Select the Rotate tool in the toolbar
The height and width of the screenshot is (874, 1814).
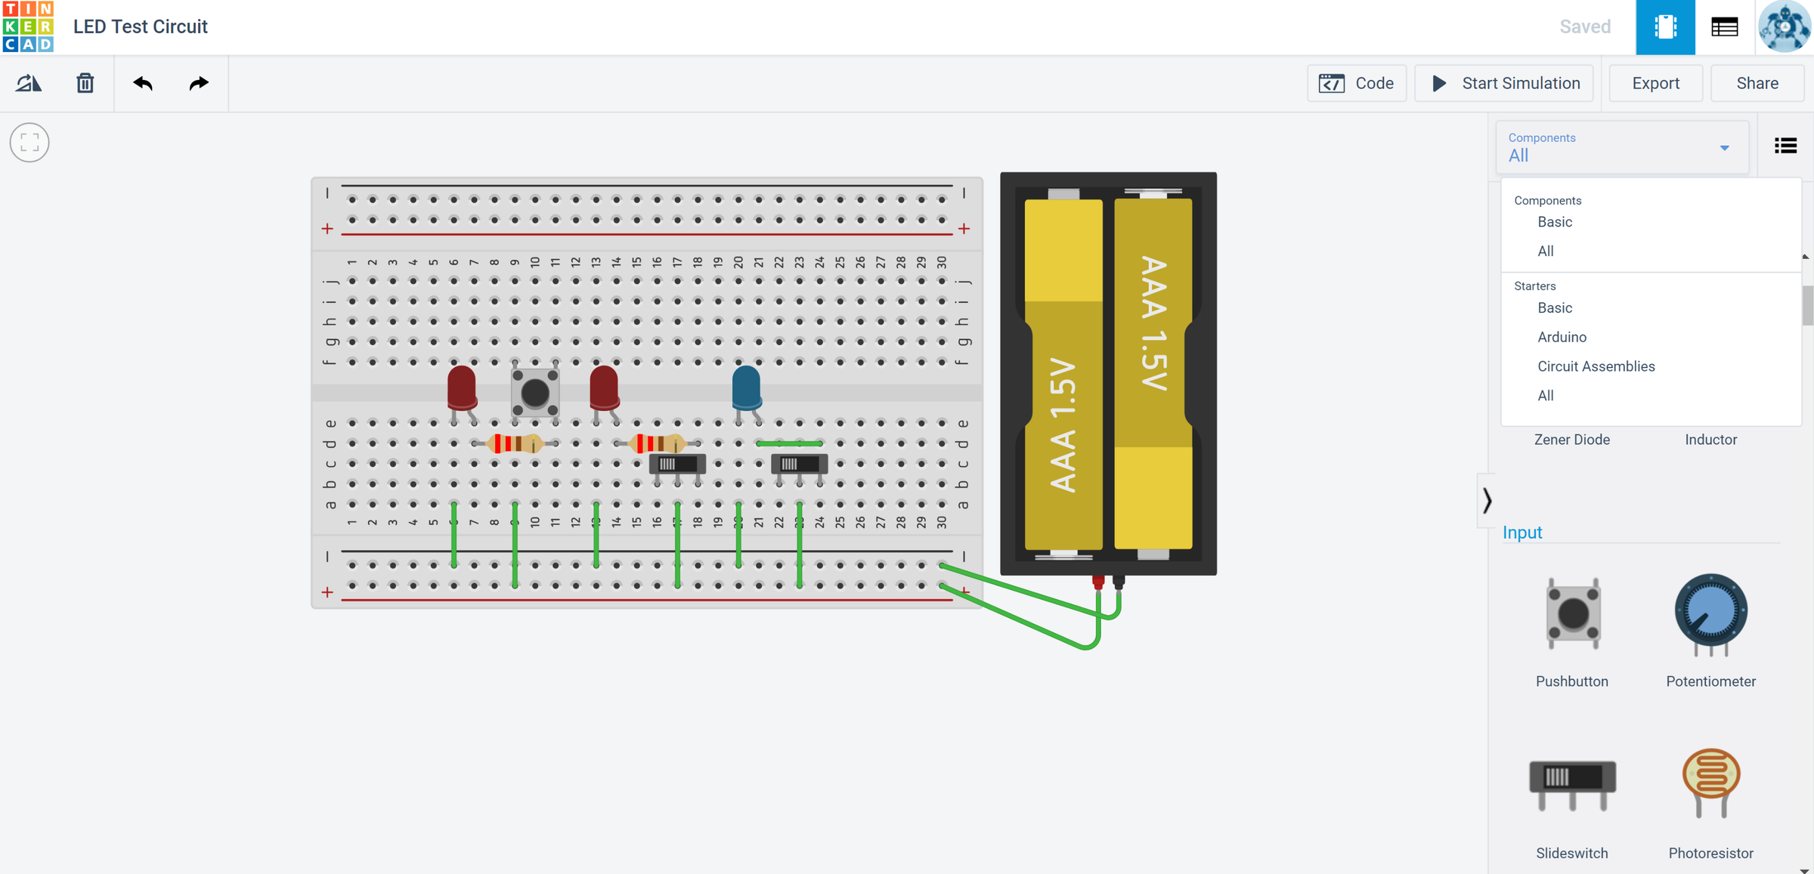29,83
